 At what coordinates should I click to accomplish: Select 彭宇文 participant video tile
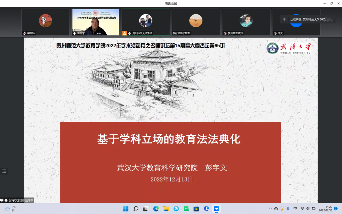click(x=95, y=22)
